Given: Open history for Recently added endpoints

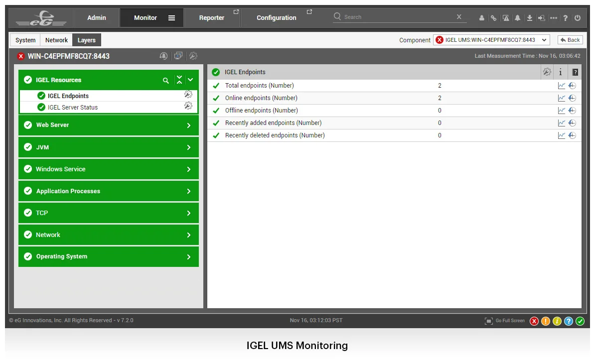Looking at the screenshot, I should (x=572, y=123).
